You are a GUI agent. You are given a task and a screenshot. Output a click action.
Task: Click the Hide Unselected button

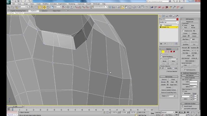190,61
